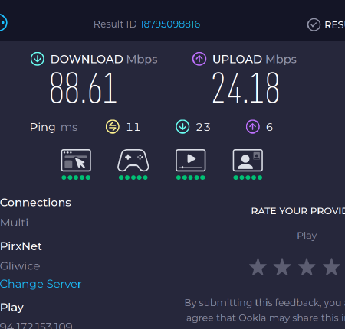This screenshot has width=345, height=329.
Task: Select the video conferencing experience icon
Action: point(248,161)
